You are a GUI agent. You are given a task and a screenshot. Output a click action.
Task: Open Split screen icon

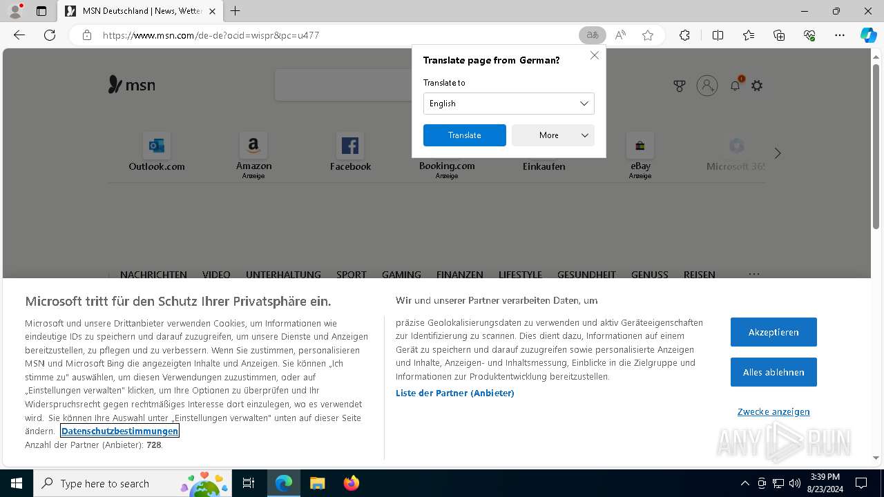point(718,35)
